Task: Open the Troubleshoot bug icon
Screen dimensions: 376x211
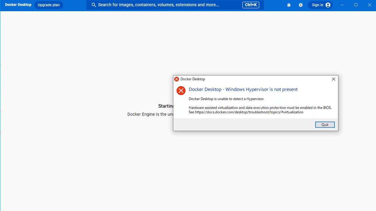Action: 290,5
